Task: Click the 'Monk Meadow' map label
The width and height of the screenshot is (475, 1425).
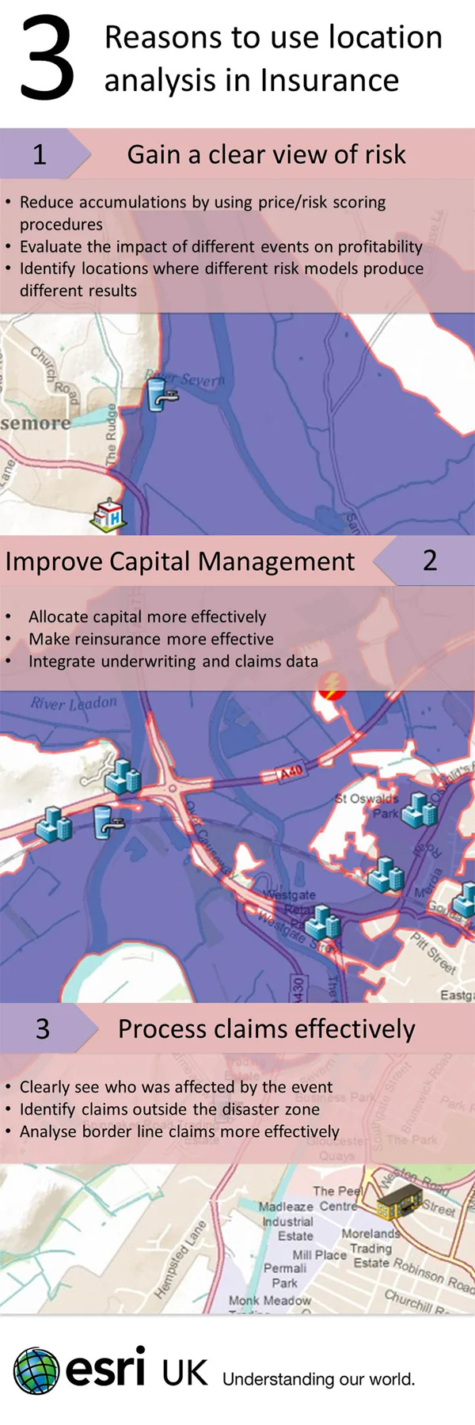Action: tap(269, 1300)
